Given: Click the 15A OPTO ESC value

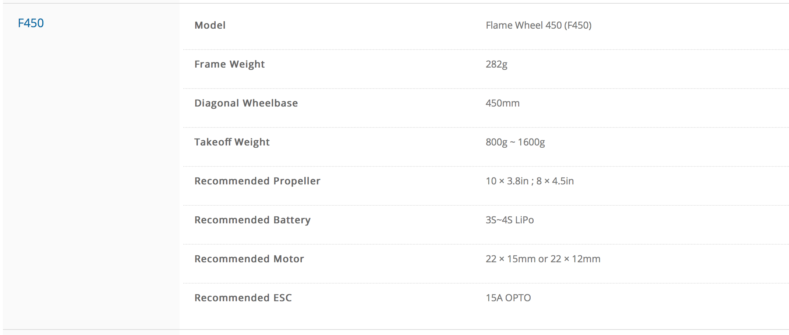Looking at the screenshot, I should (508, 298).
